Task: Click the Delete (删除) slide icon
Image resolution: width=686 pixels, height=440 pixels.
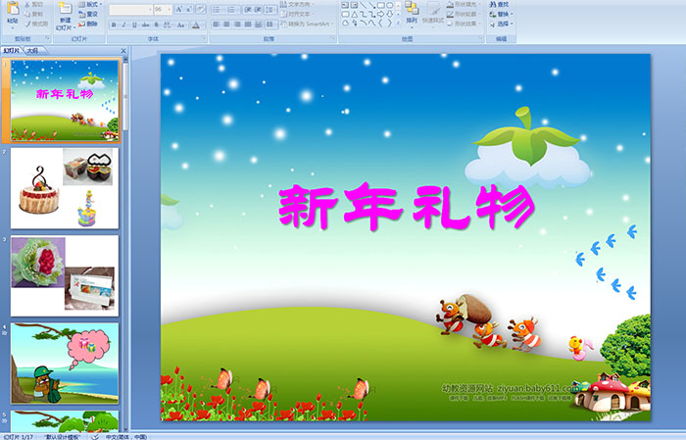Action: (x=81, y=24)
